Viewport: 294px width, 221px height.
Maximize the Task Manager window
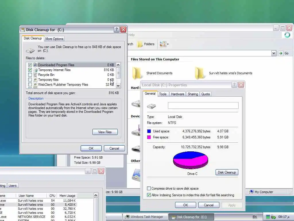click(x=94, y=171)
